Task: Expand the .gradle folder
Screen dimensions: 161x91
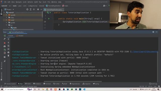Action: (7, 15)
